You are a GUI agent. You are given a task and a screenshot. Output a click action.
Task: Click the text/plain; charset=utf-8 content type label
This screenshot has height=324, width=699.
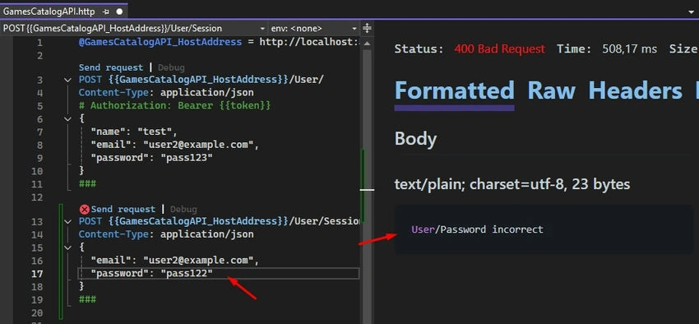[x=512, y=184]
